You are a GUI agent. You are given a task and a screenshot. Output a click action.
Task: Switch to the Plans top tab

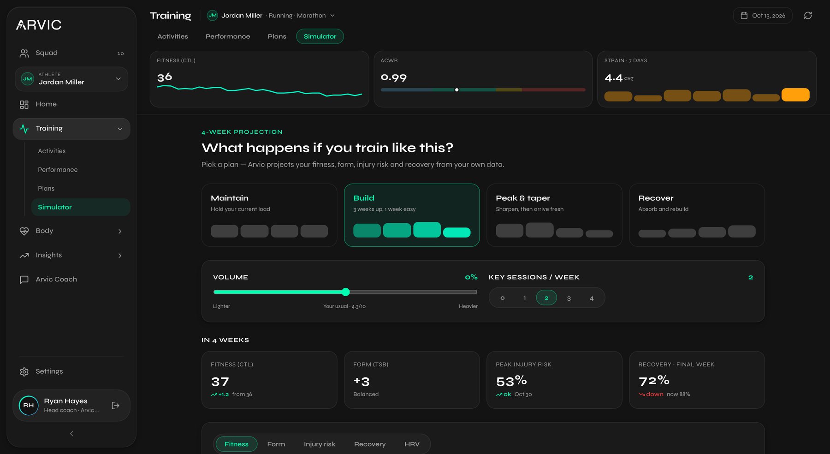coord(277,36)
